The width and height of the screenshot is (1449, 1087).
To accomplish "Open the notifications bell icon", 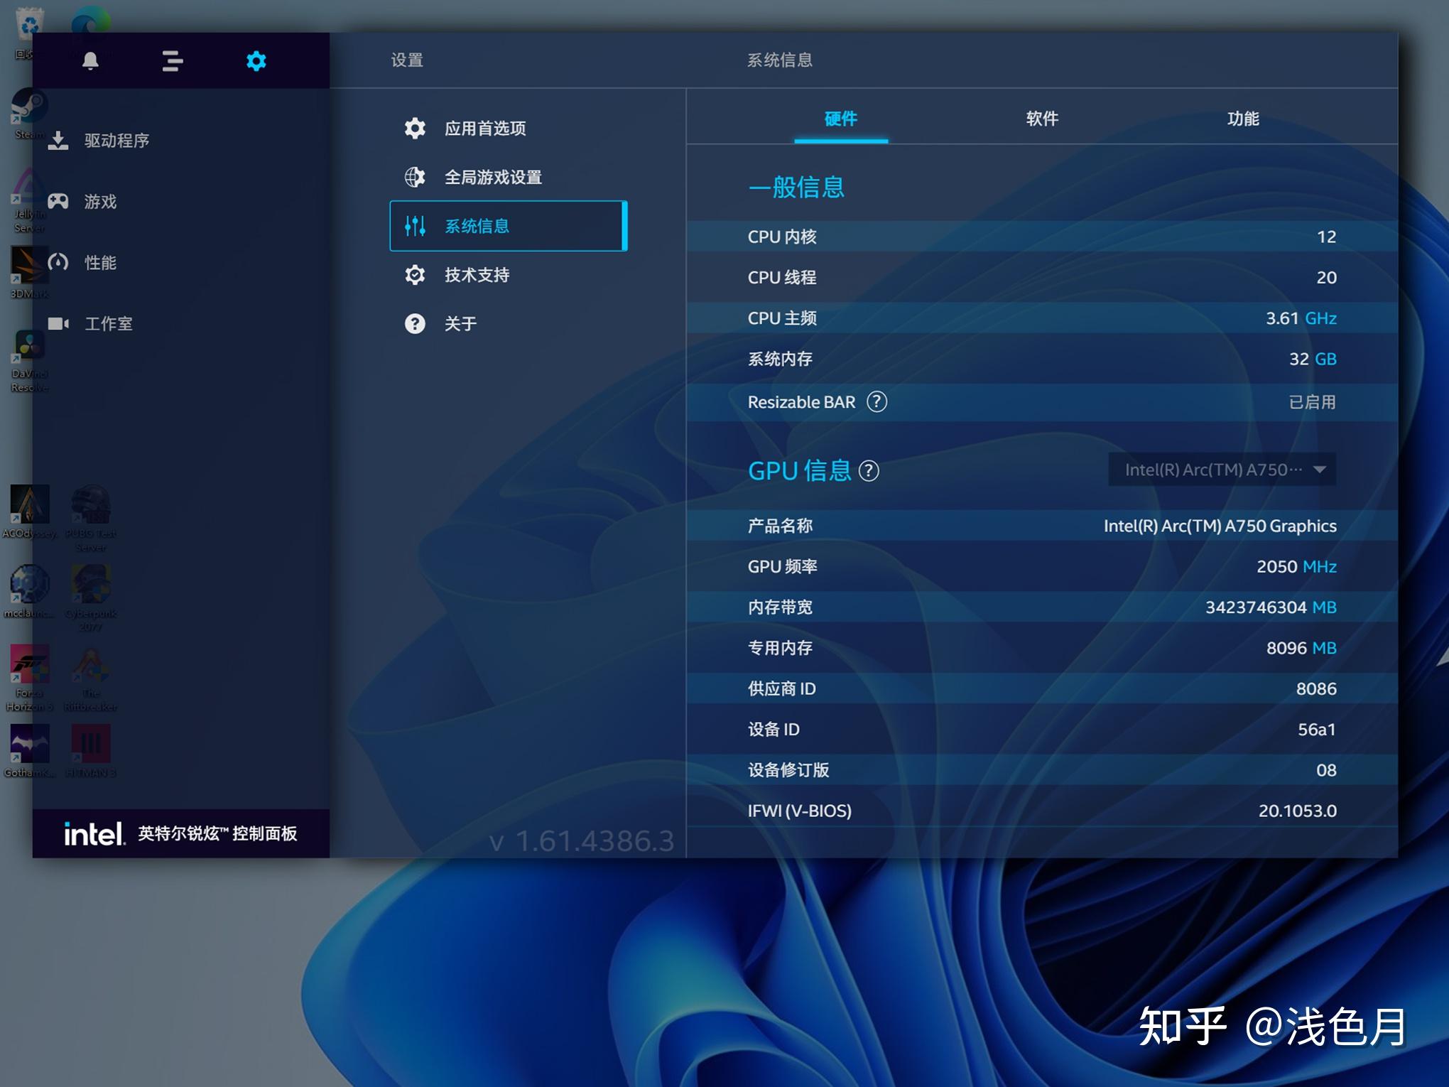I will 90,60.
